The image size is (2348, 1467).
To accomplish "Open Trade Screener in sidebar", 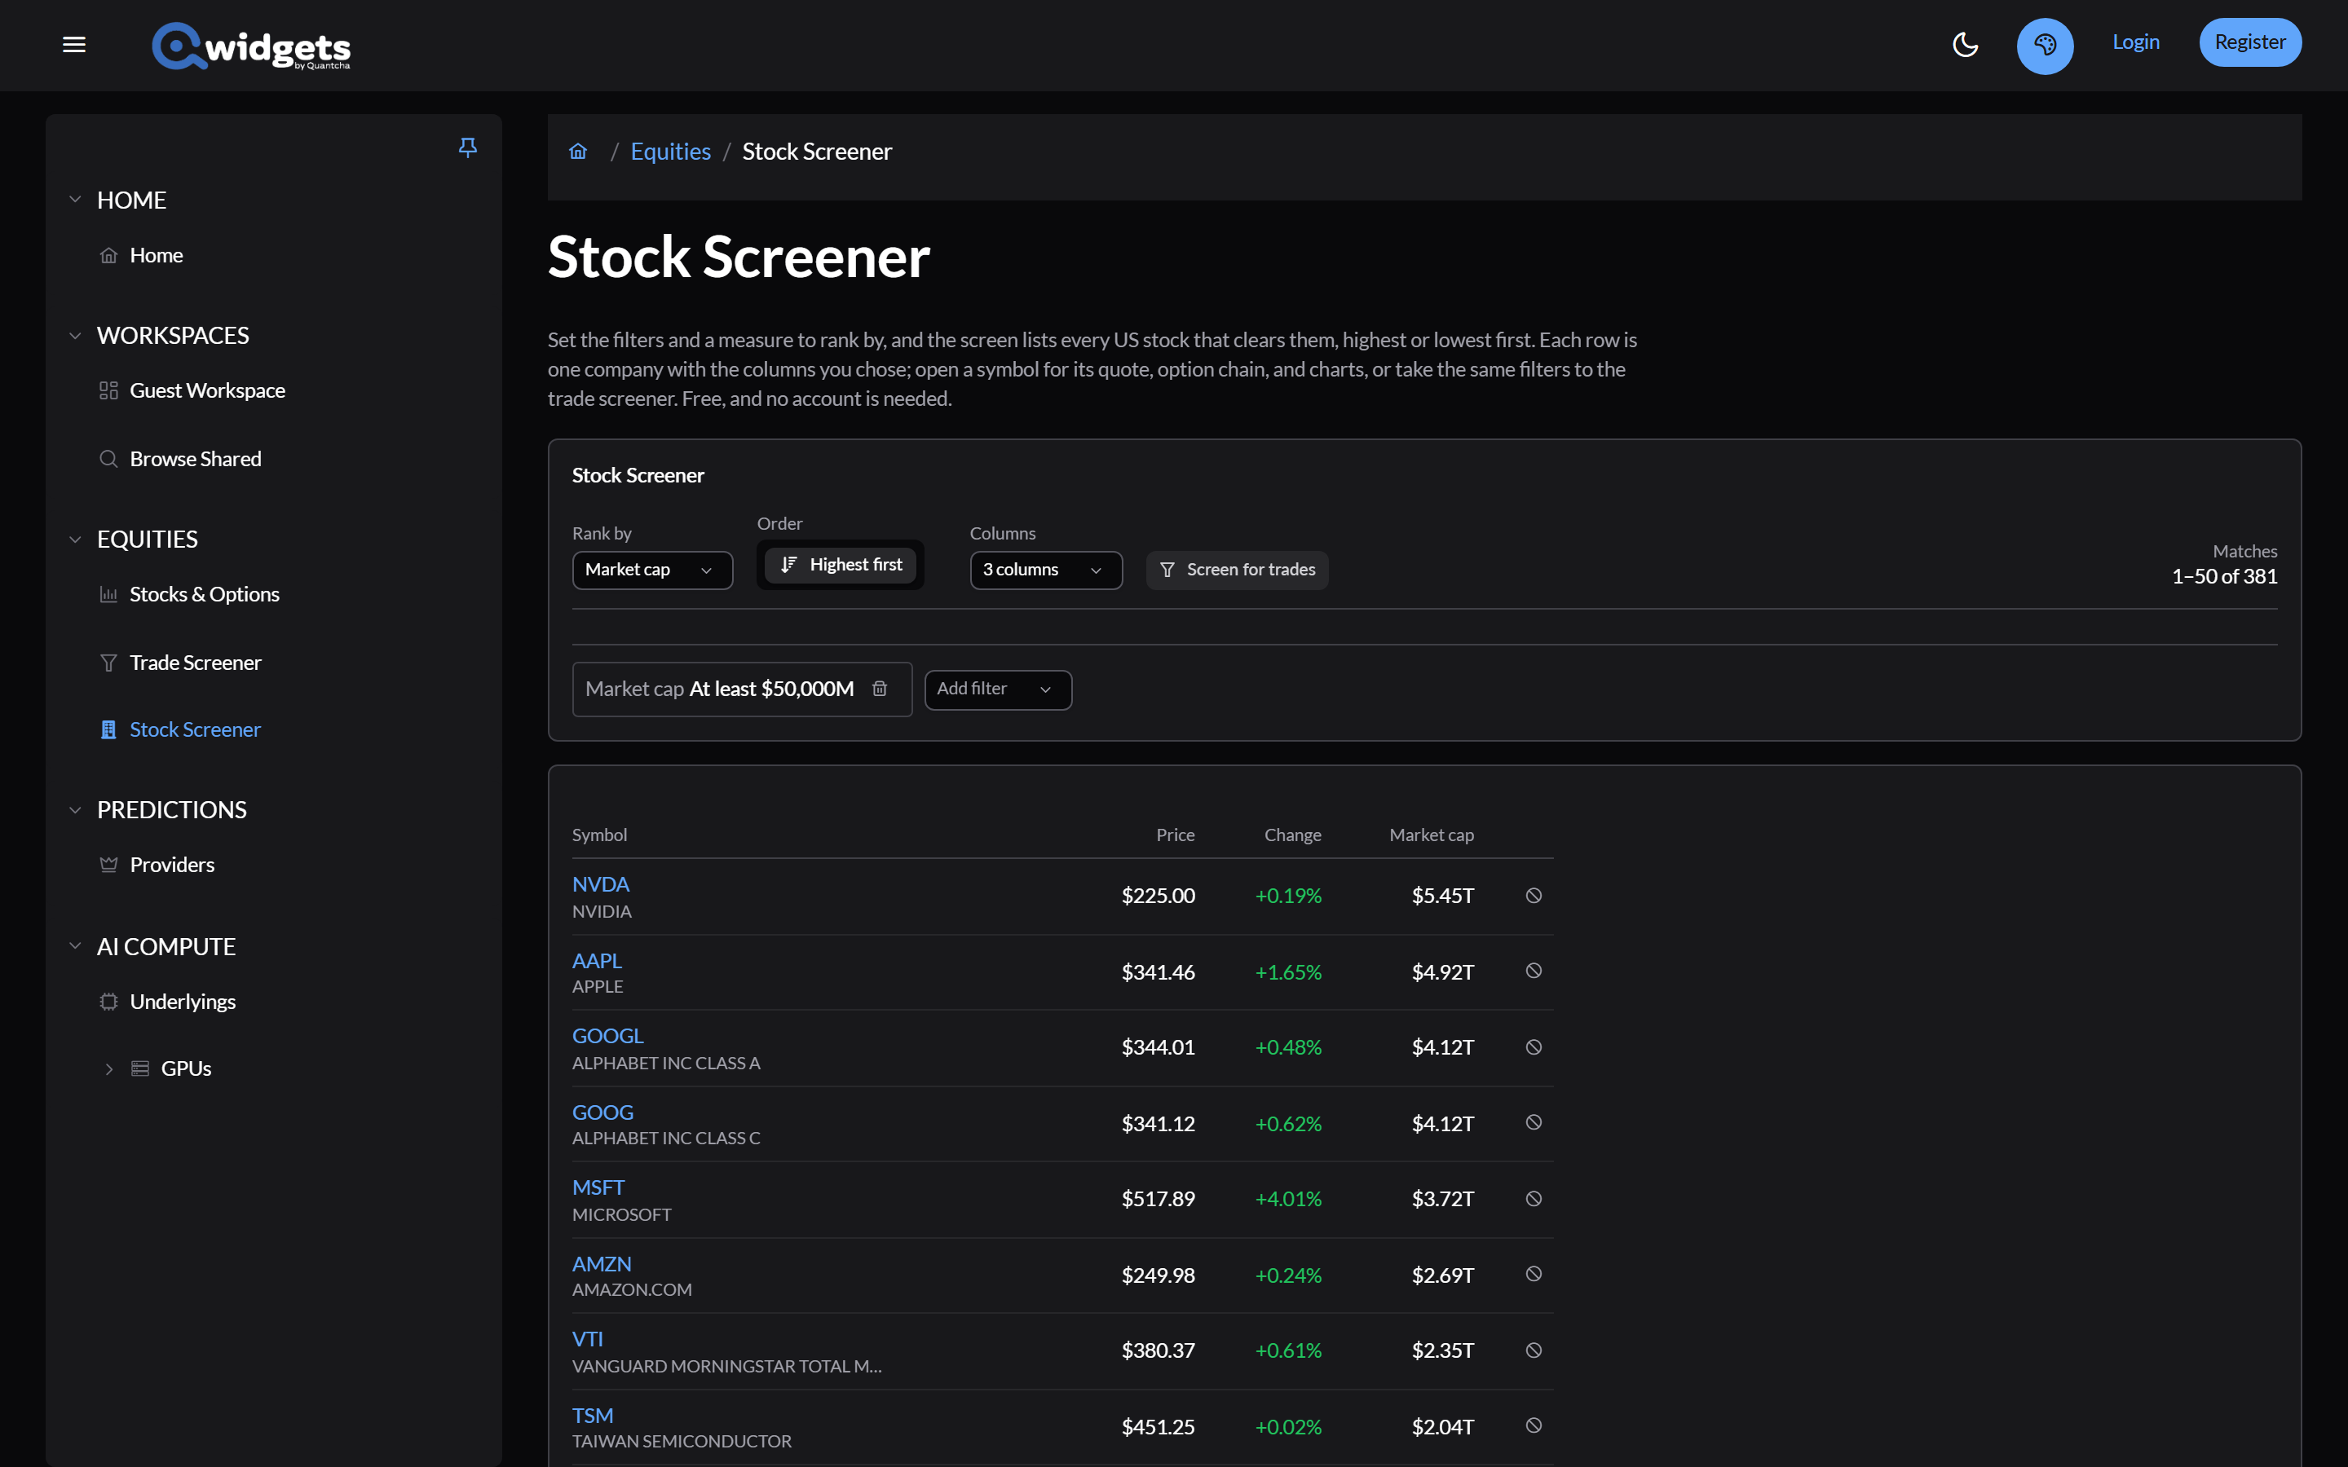I will point(180,663).
